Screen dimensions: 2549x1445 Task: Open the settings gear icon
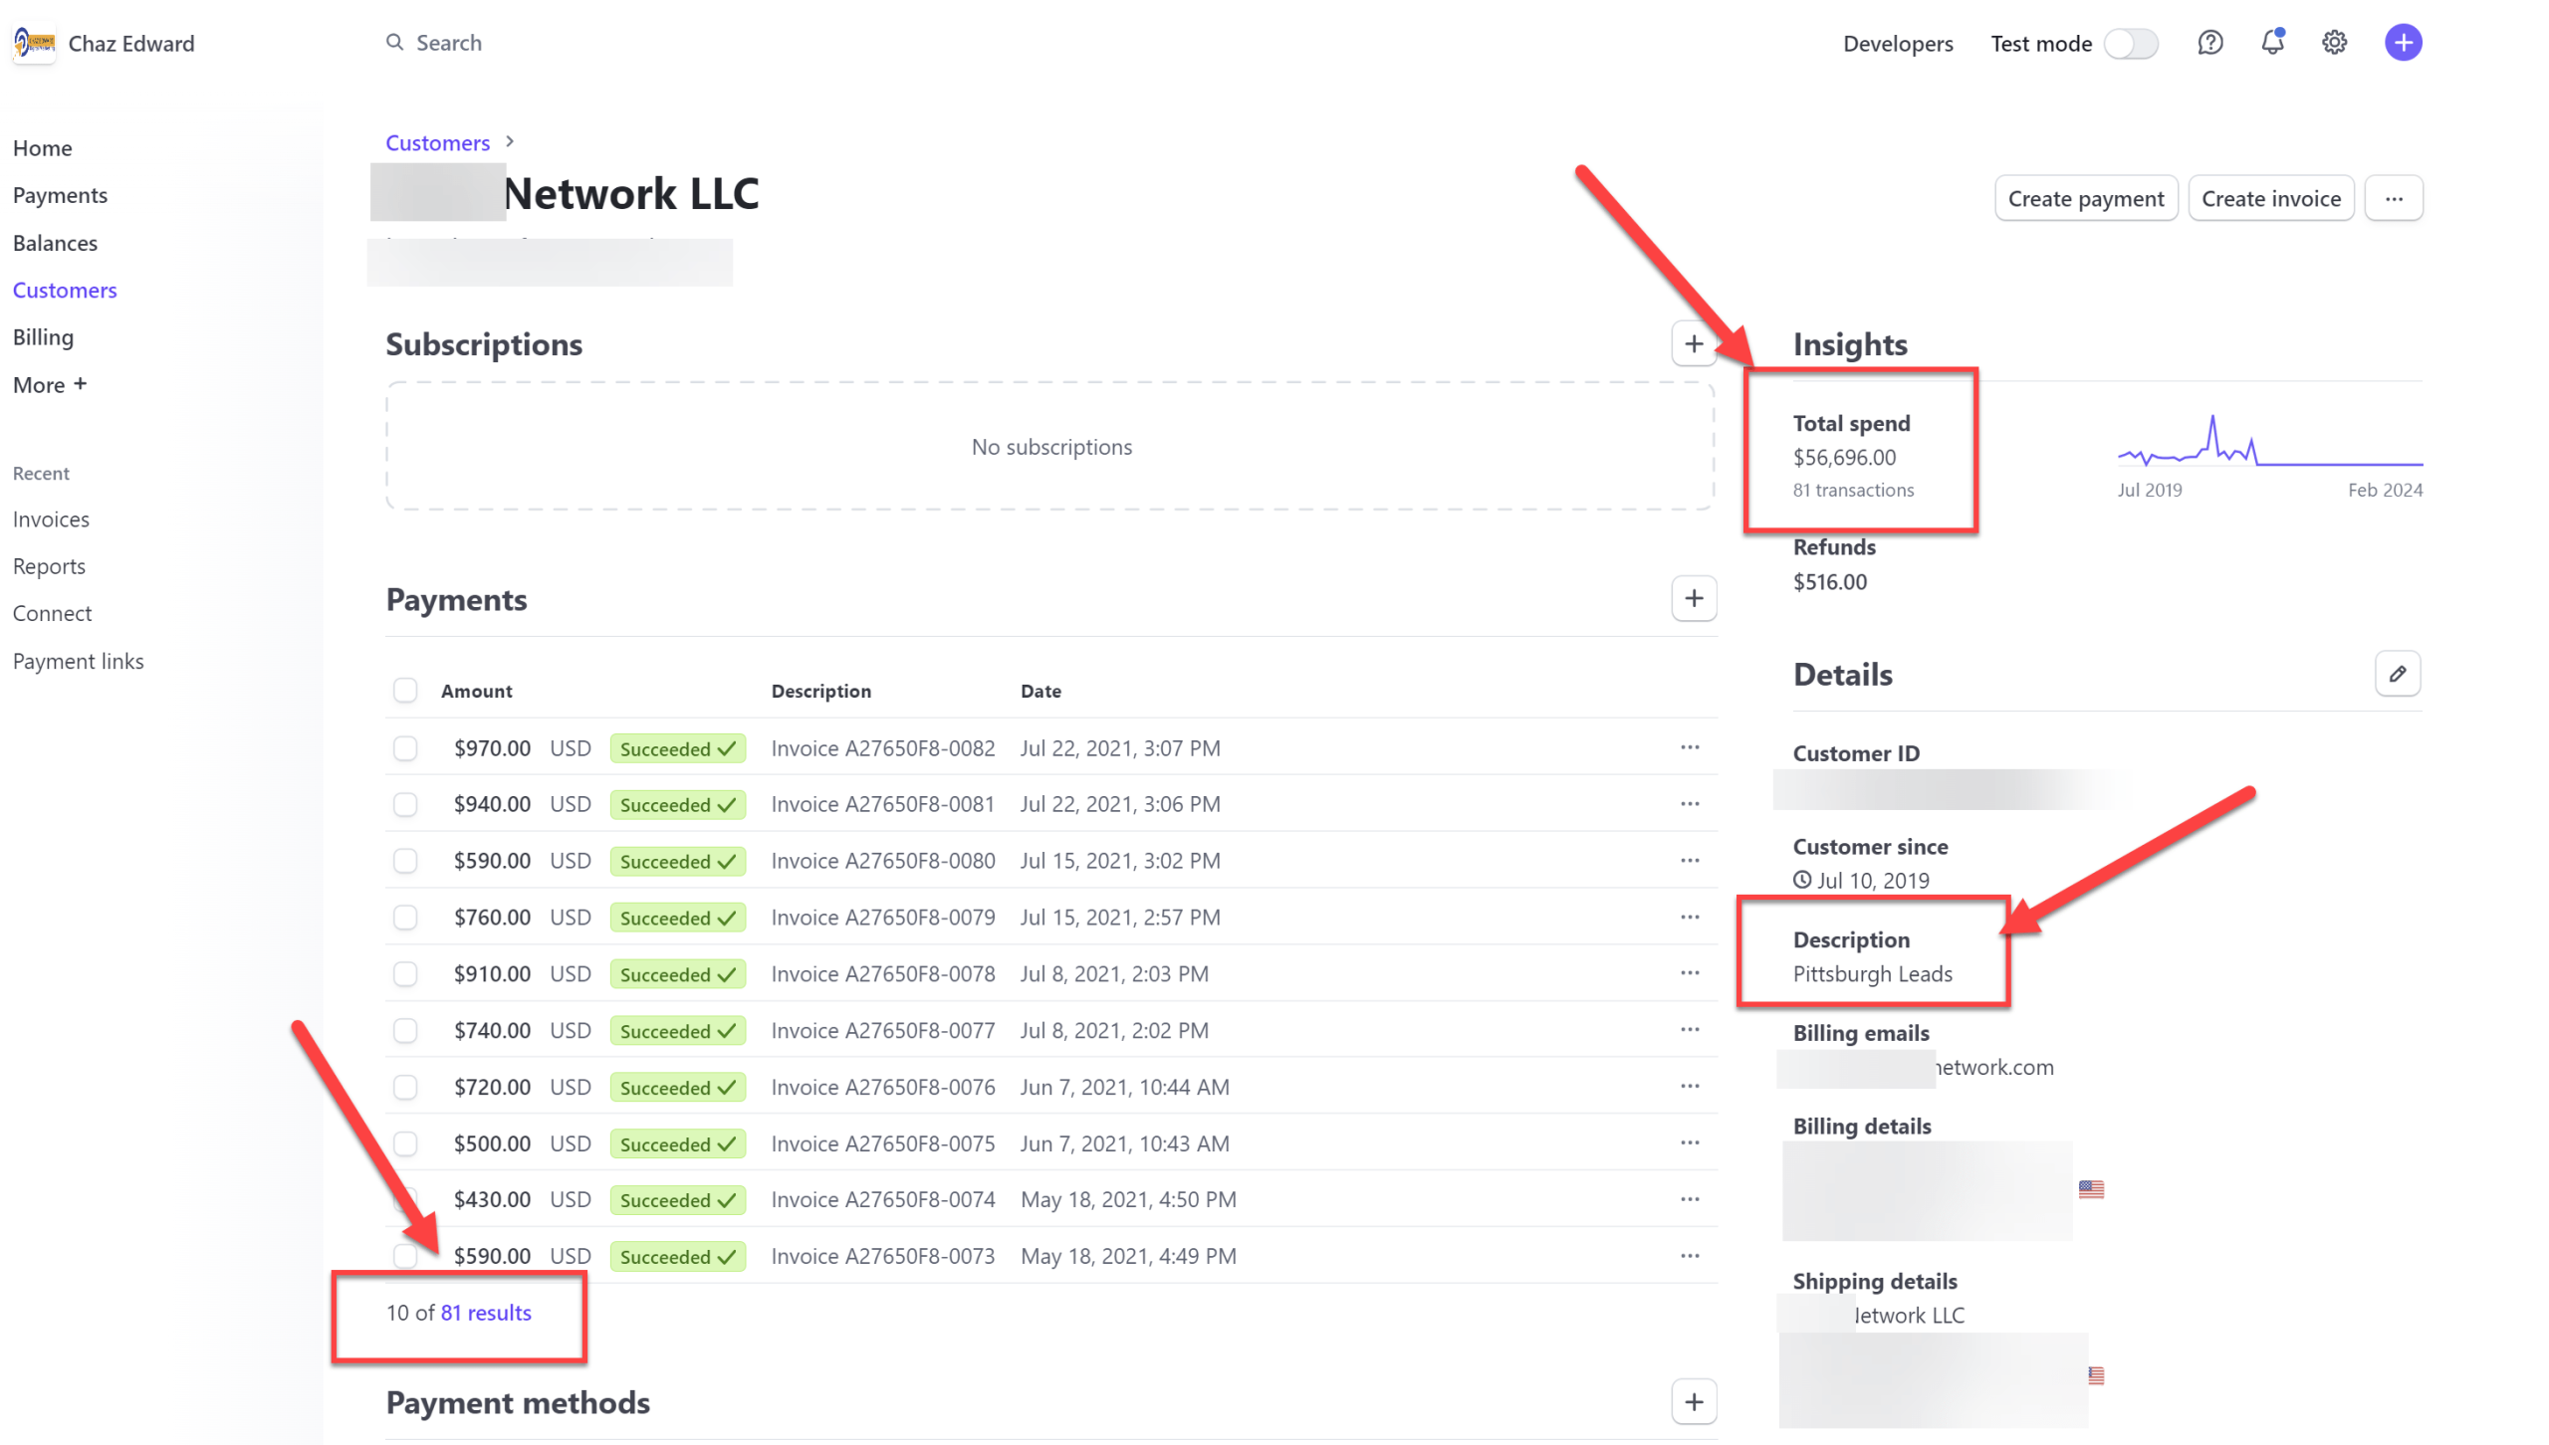2334,43
